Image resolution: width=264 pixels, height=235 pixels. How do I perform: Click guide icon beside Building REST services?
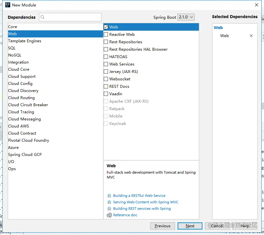tap(109, 209)
